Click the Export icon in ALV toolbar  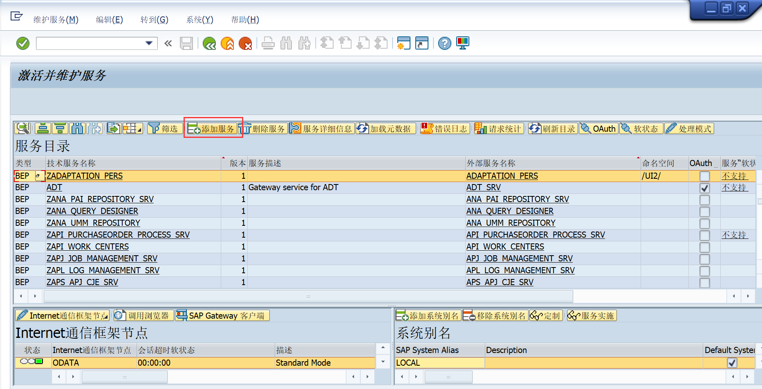114,128
